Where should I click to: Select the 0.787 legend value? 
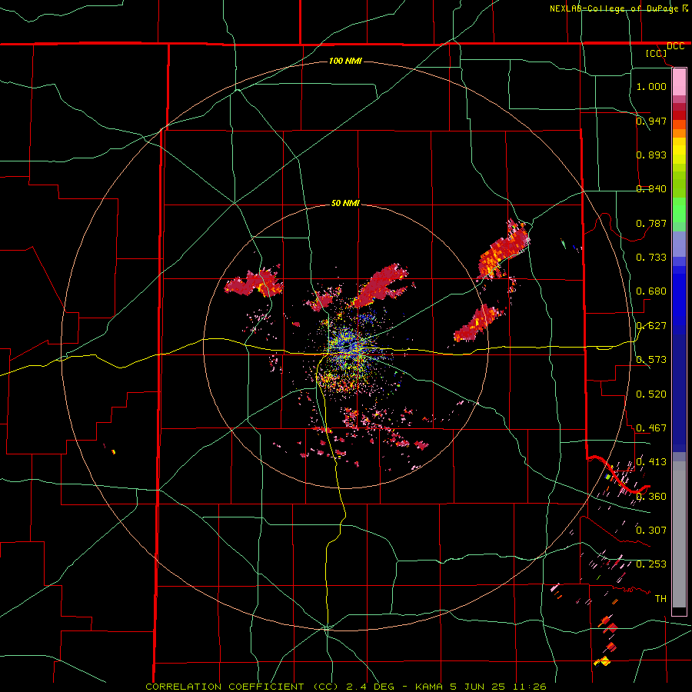click(651, 223)
